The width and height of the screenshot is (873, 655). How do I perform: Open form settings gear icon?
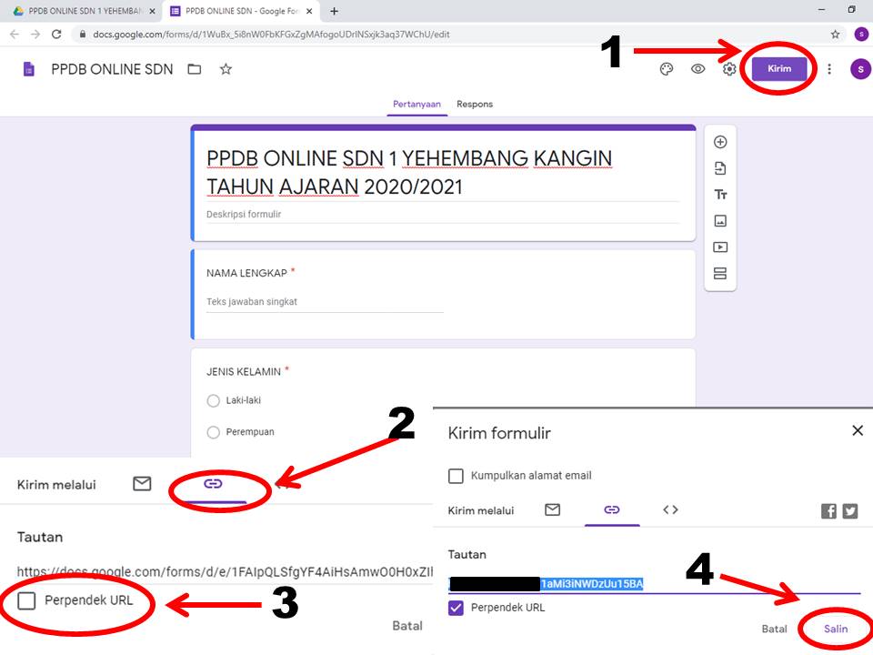click(728, 68)
